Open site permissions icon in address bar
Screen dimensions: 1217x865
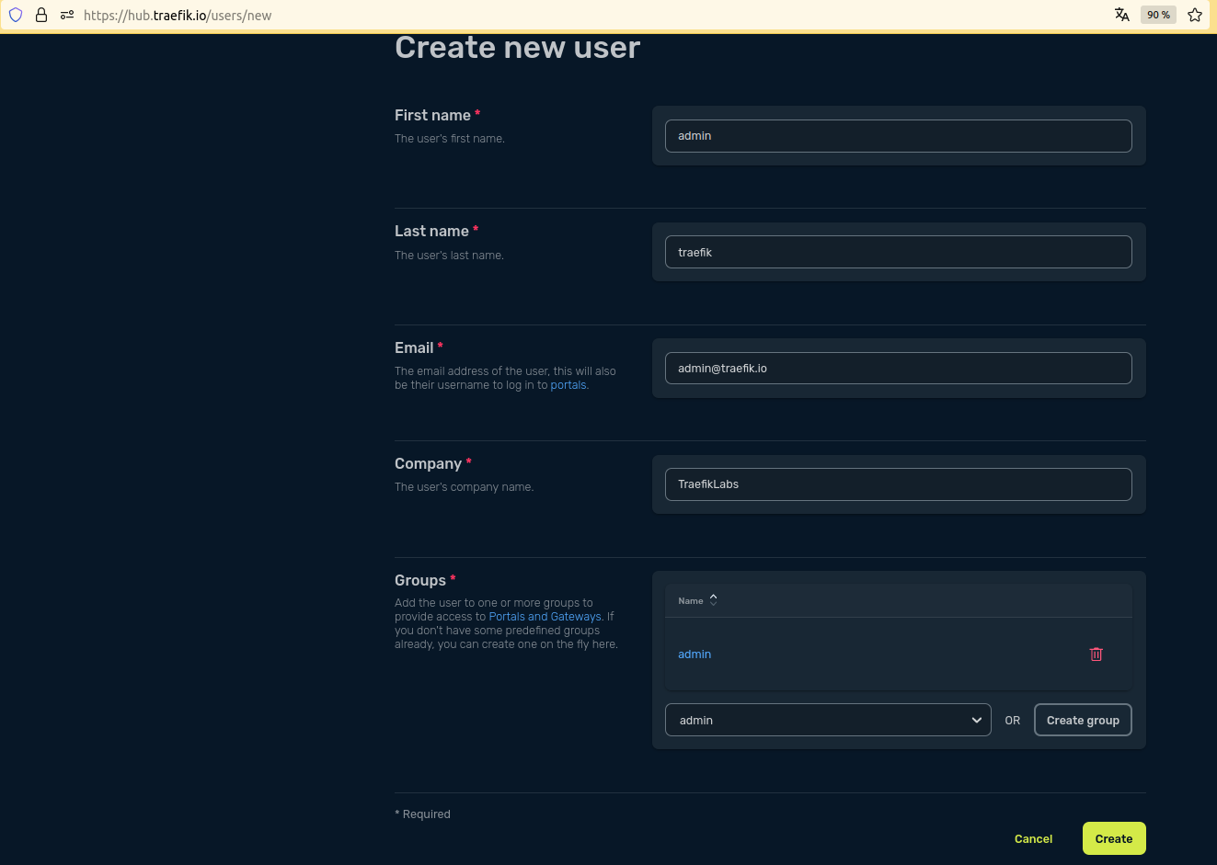pyautogui.click(x=66, y=15)
